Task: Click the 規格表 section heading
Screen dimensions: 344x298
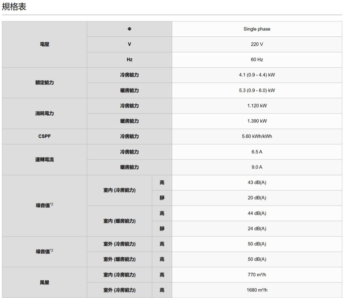Action: point(14,7)
